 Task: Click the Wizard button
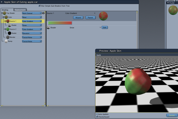tap(78, 18)
